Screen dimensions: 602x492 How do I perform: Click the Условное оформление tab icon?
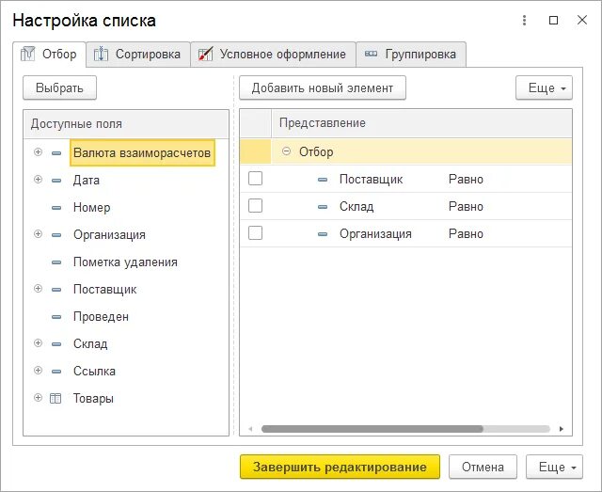[x=206, y=55]
